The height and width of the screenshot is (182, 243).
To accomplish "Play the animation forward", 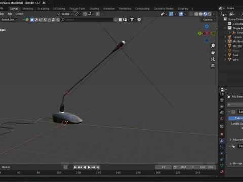I will pyautogui.click(x=89, y=167).
